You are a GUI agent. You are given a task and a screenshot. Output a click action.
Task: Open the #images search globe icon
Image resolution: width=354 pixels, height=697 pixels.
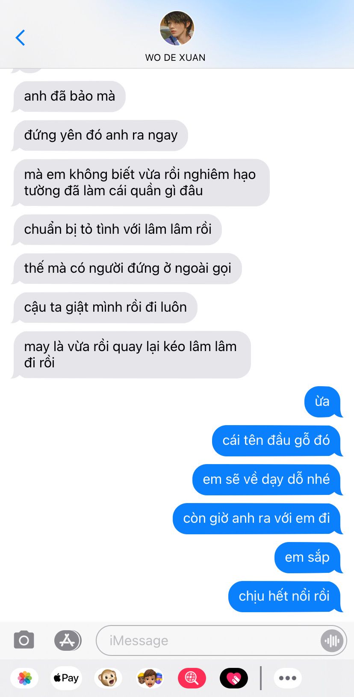[192, 678]
